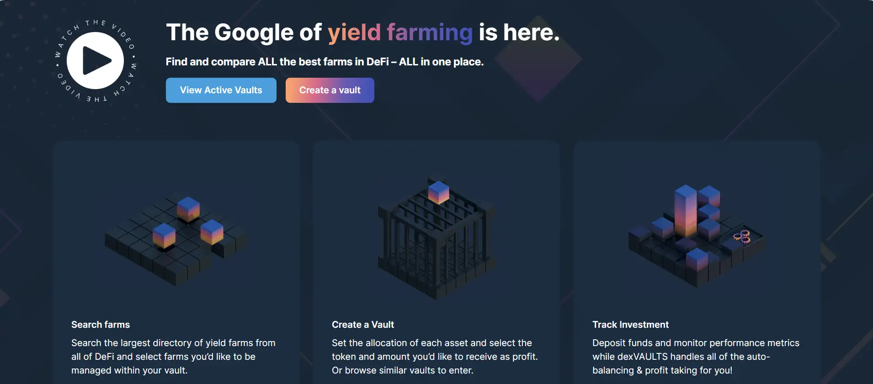Click the Track Investment description paragraph

click(696, 357)
